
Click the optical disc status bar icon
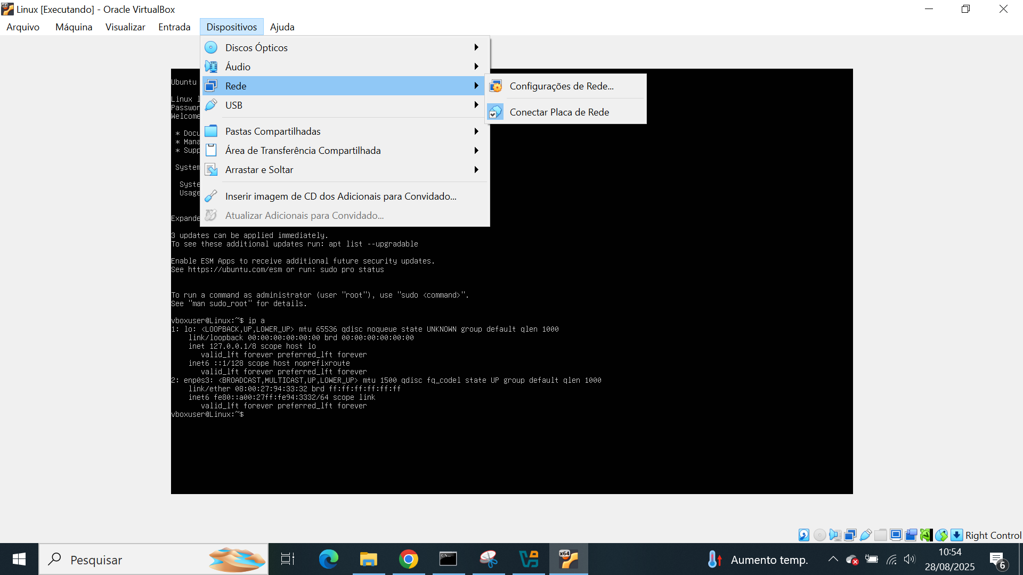[819, 535]
